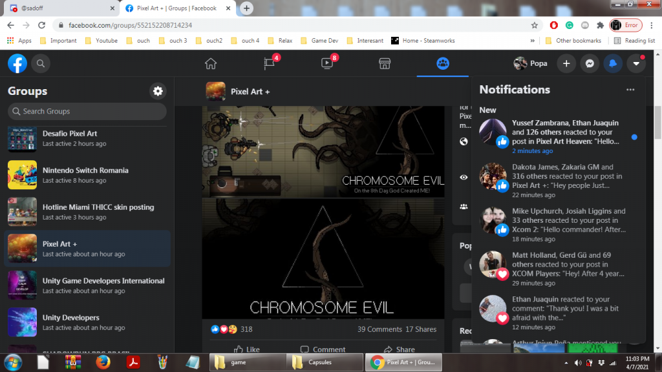The height and width of the screenshot is (372, 662).
Task: Open the Youtube bookmarks folder
Action: [x=101, y=41]
